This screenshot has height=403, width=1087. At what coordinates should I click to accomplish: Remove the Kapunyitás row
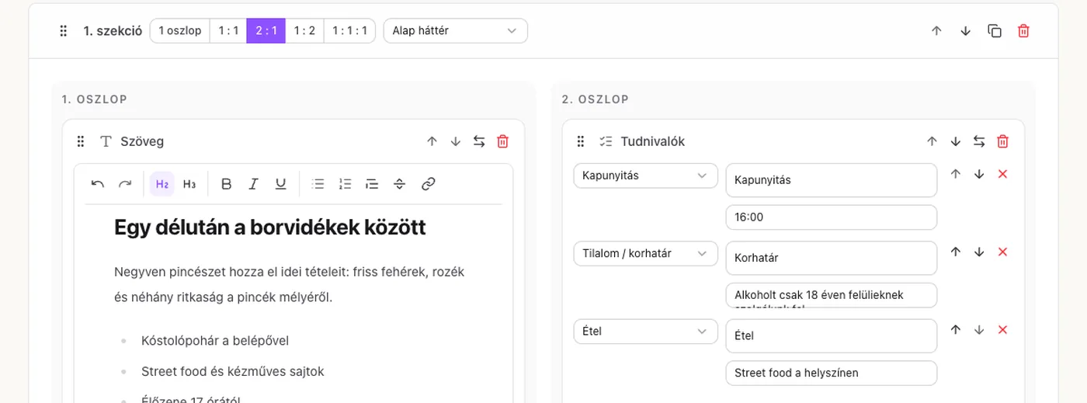(x=1002, y=174)
